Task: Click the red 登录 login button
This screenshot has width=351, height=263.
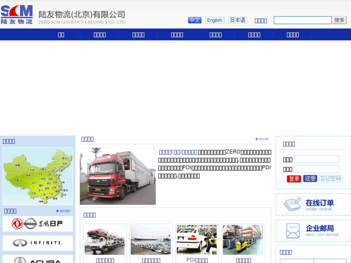Action: (x=294, y=179)
